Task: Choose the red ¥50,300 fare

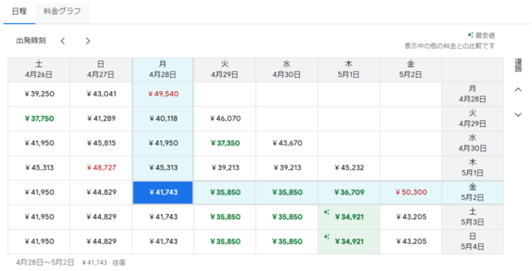Action: 411,193
